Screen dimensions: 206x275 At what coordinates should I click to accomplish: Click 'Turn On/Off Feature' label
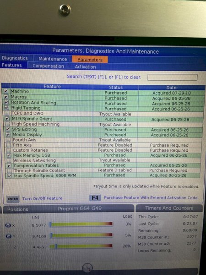point(43,198)
